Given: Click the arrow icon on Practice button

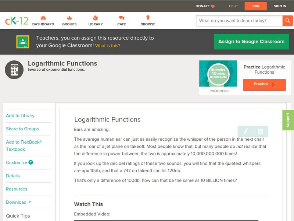Looking at the screenshot, I should 273,84.
